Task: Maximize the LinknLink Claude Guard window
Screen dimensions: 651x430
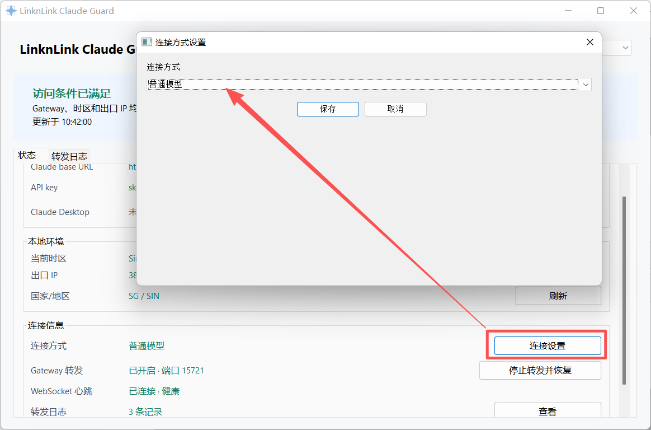Action: coord(600,11)
